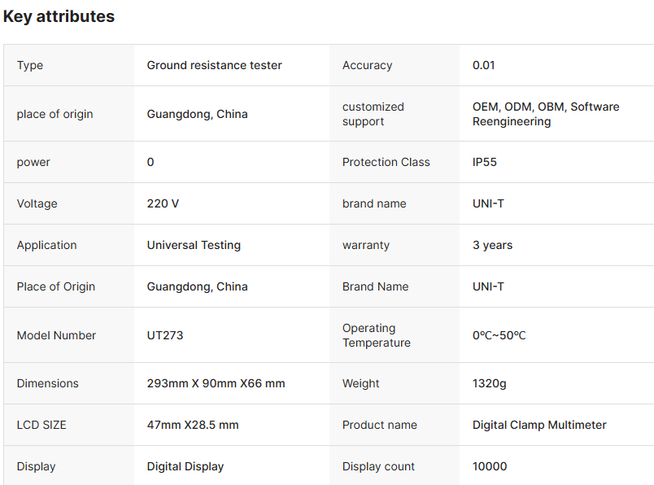
Task: Select the first Guangdong, China origin value
Action: [197, 114]
